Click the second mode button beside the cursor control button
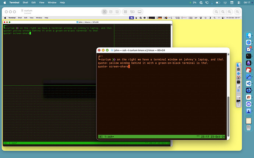The image size is (254, 158). click(x=111, y=12)
